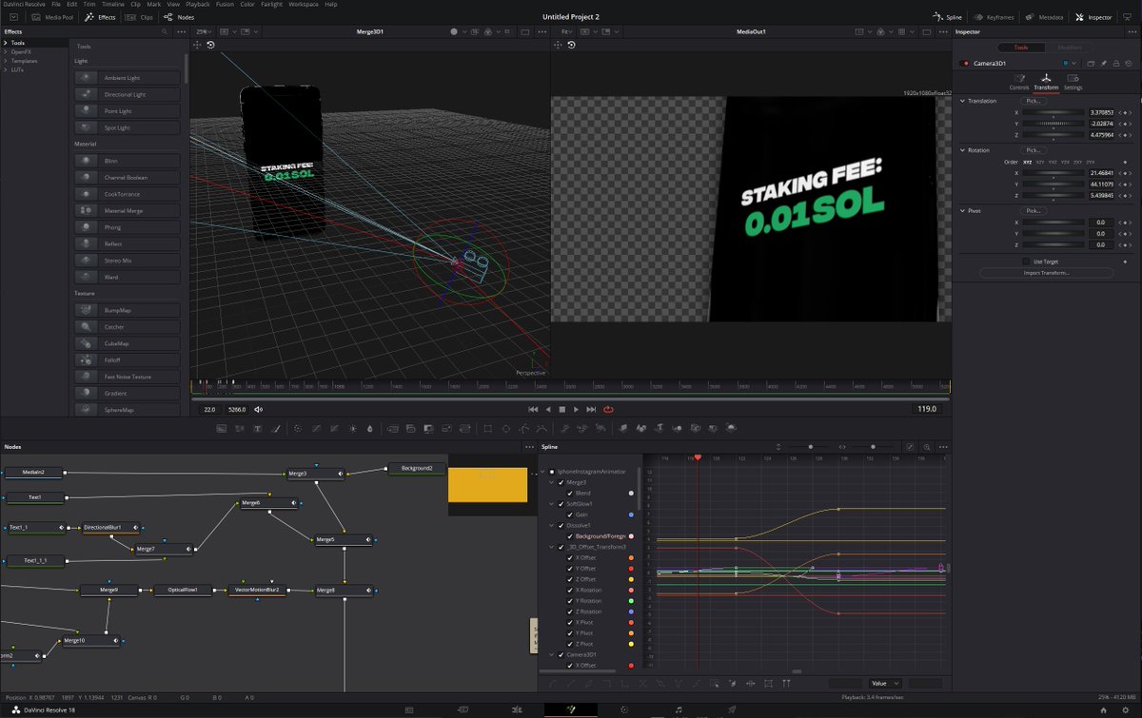Expand Templates in Effects tree
The image size is (1142, 718).
coord(6,61)
